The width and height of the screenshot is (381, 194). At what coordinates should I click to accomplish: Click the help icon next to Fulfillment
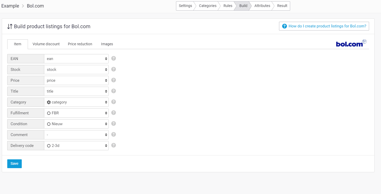(114, 113)
